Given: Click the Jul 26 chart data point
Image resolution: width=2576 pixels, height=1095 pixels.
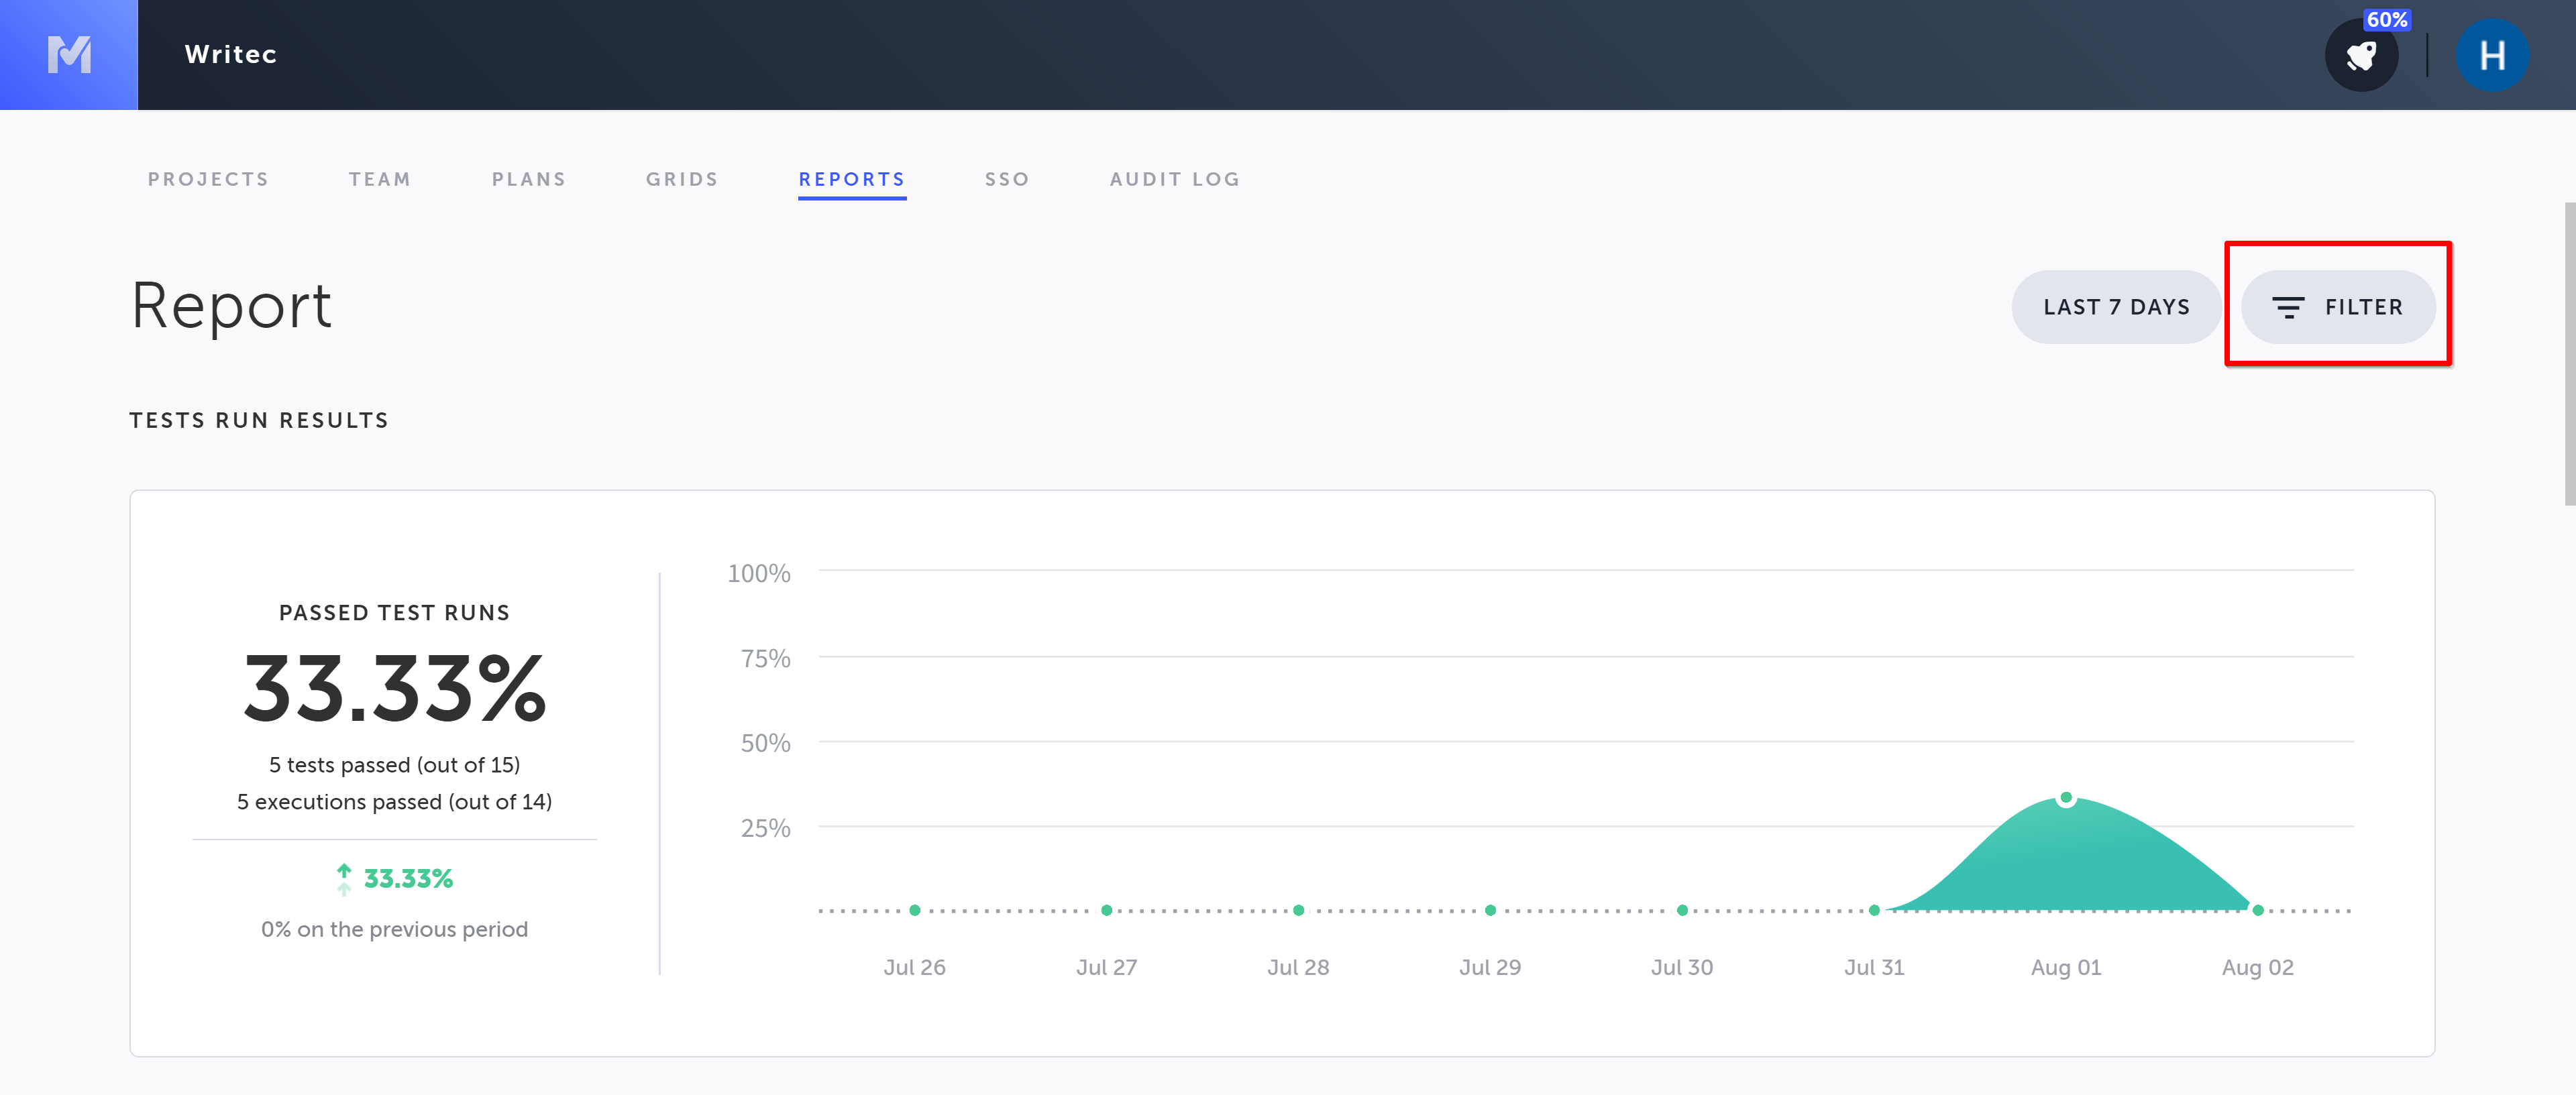Looking at the screenshot, I should click(x=915, y=910).
